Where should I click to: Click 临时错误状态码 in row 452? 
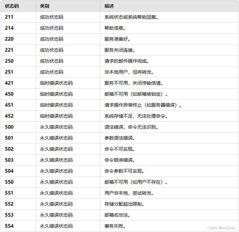pos(56,116)
